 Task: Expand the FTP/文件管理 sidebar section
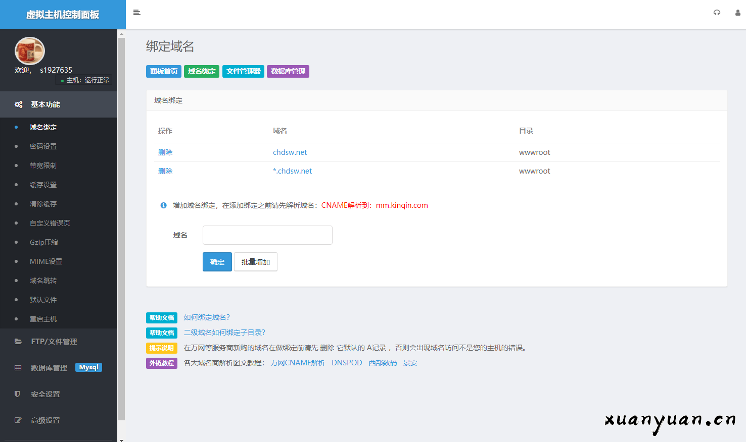(59, 342)
